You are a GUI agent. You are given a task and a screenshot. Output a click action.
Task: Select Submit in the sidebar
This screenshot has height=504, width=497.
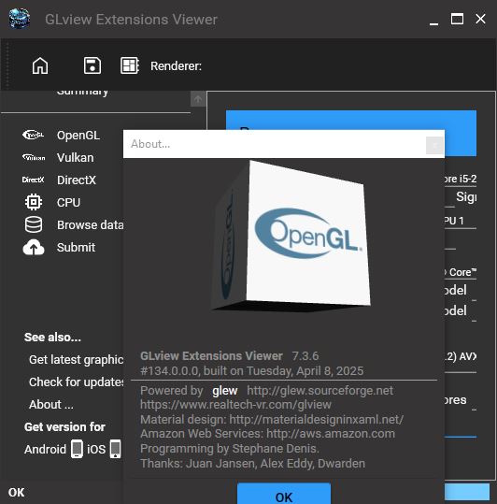[76, 248]
